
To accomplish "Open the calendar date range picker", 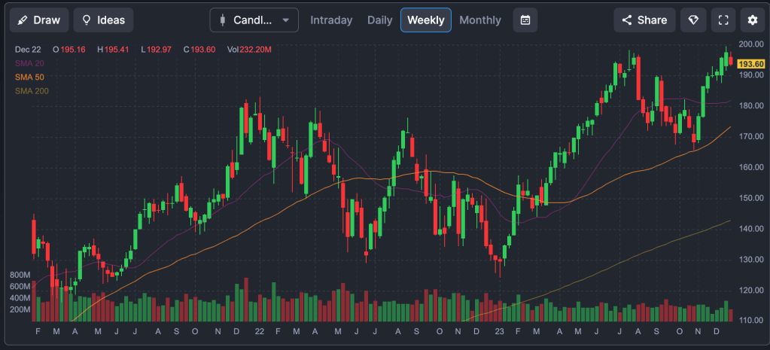I will pyautogui.click(x=525, y=20).
